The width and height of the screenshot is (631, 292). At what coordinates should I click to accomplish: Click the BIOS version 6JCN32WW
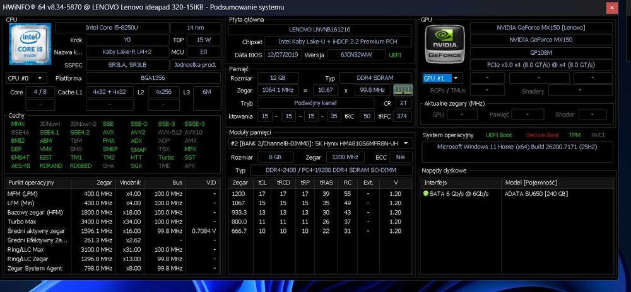(x=357, y=55)
